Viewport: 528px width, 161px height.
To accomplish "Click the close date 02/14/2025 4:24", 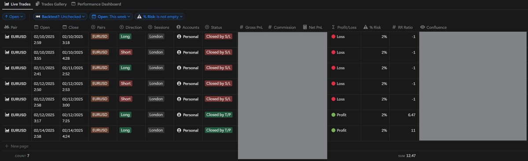I will (72, 133).
